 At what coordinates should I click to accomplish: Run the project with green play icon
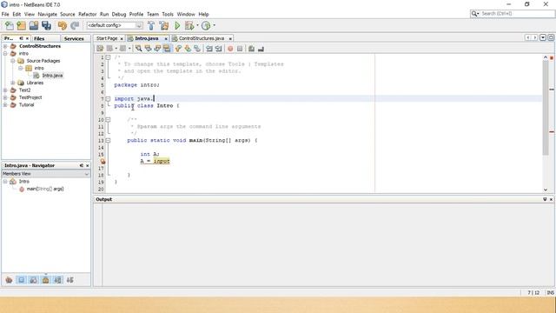pos(177,25)
